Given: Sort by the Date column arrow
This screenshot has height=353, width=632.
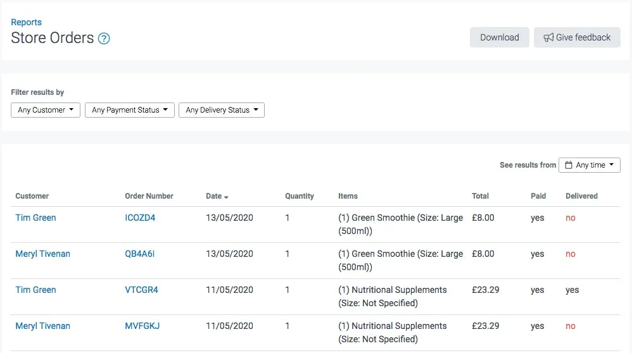Looking at the screenshot, I should coord(226,197).
